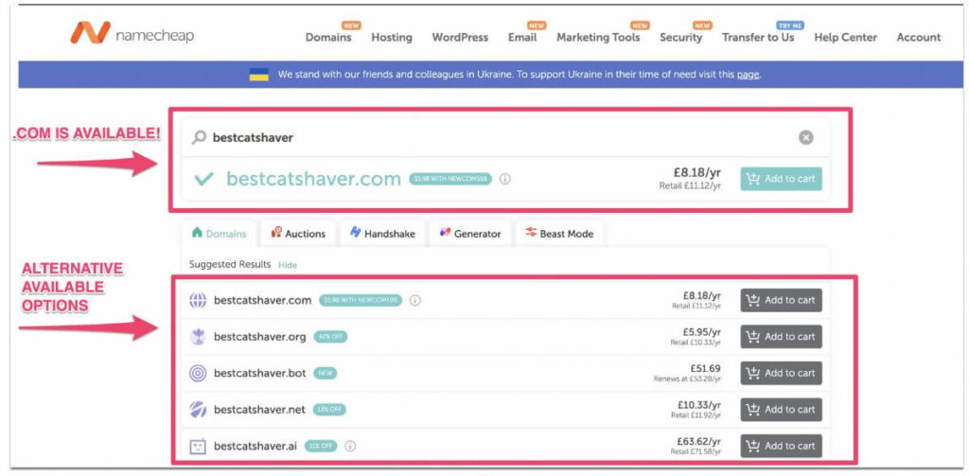Go to the Help Center
The width and height of the screenshot is (969, 476).
[845, 37]
